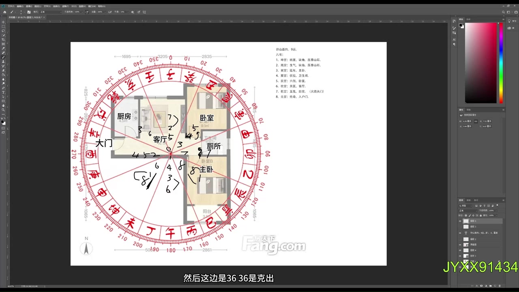Click the smoothing options gear icon
519x292 pixels.
pyautogui.click(x=133, y=12)
